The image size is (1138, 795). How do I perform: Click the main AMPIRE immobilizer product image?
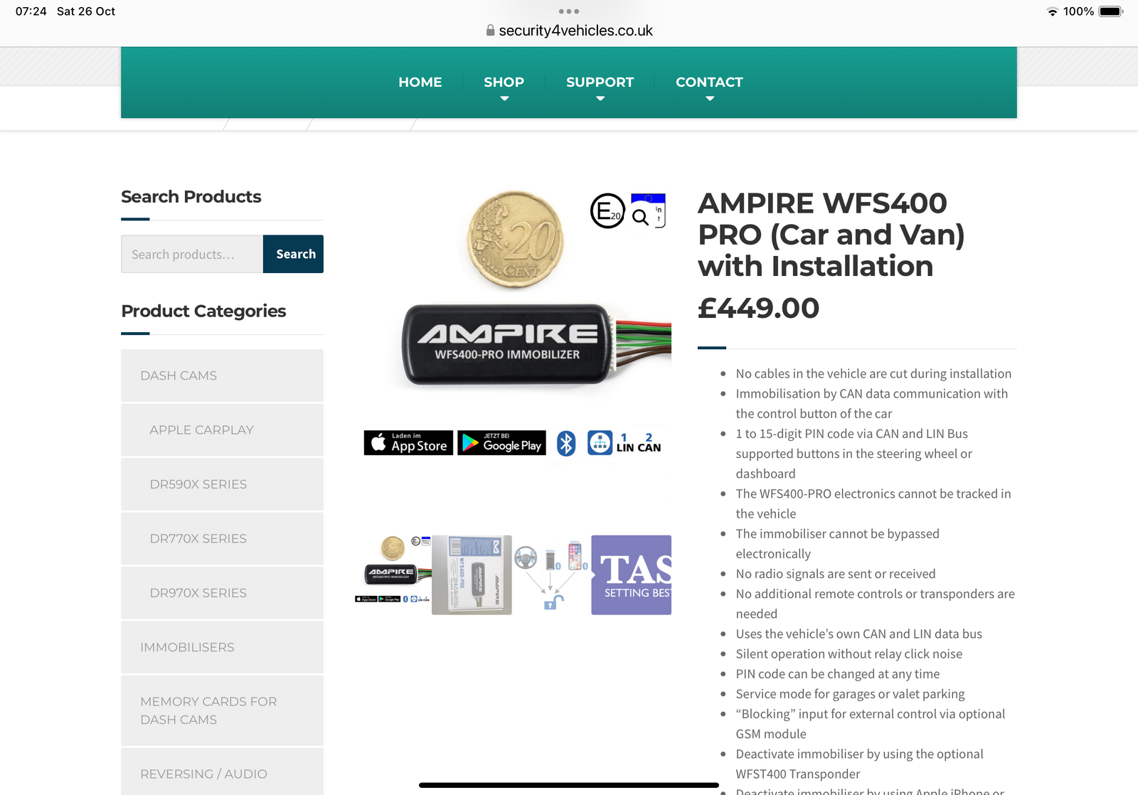point(513,345)
